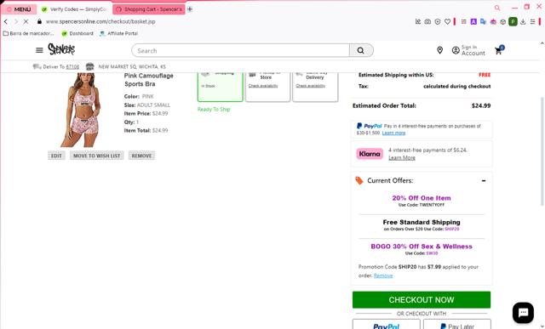Click the Sign In Account link

coord(473,50)
